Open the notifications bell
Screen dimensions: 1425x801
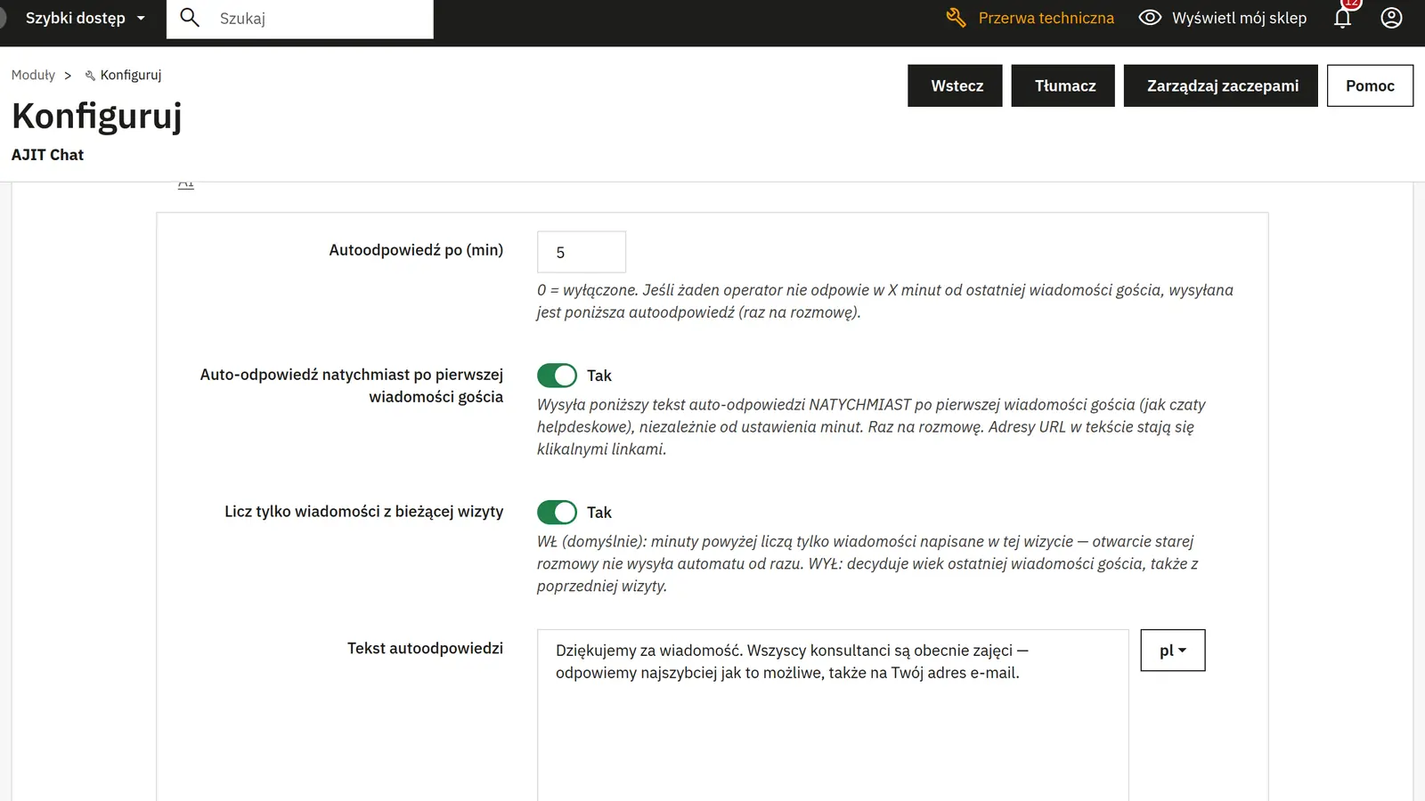(1342, 18)
